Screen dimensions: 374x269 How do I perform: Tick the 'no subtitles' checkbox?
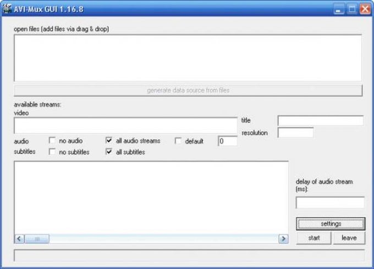[x=52, y=152]
